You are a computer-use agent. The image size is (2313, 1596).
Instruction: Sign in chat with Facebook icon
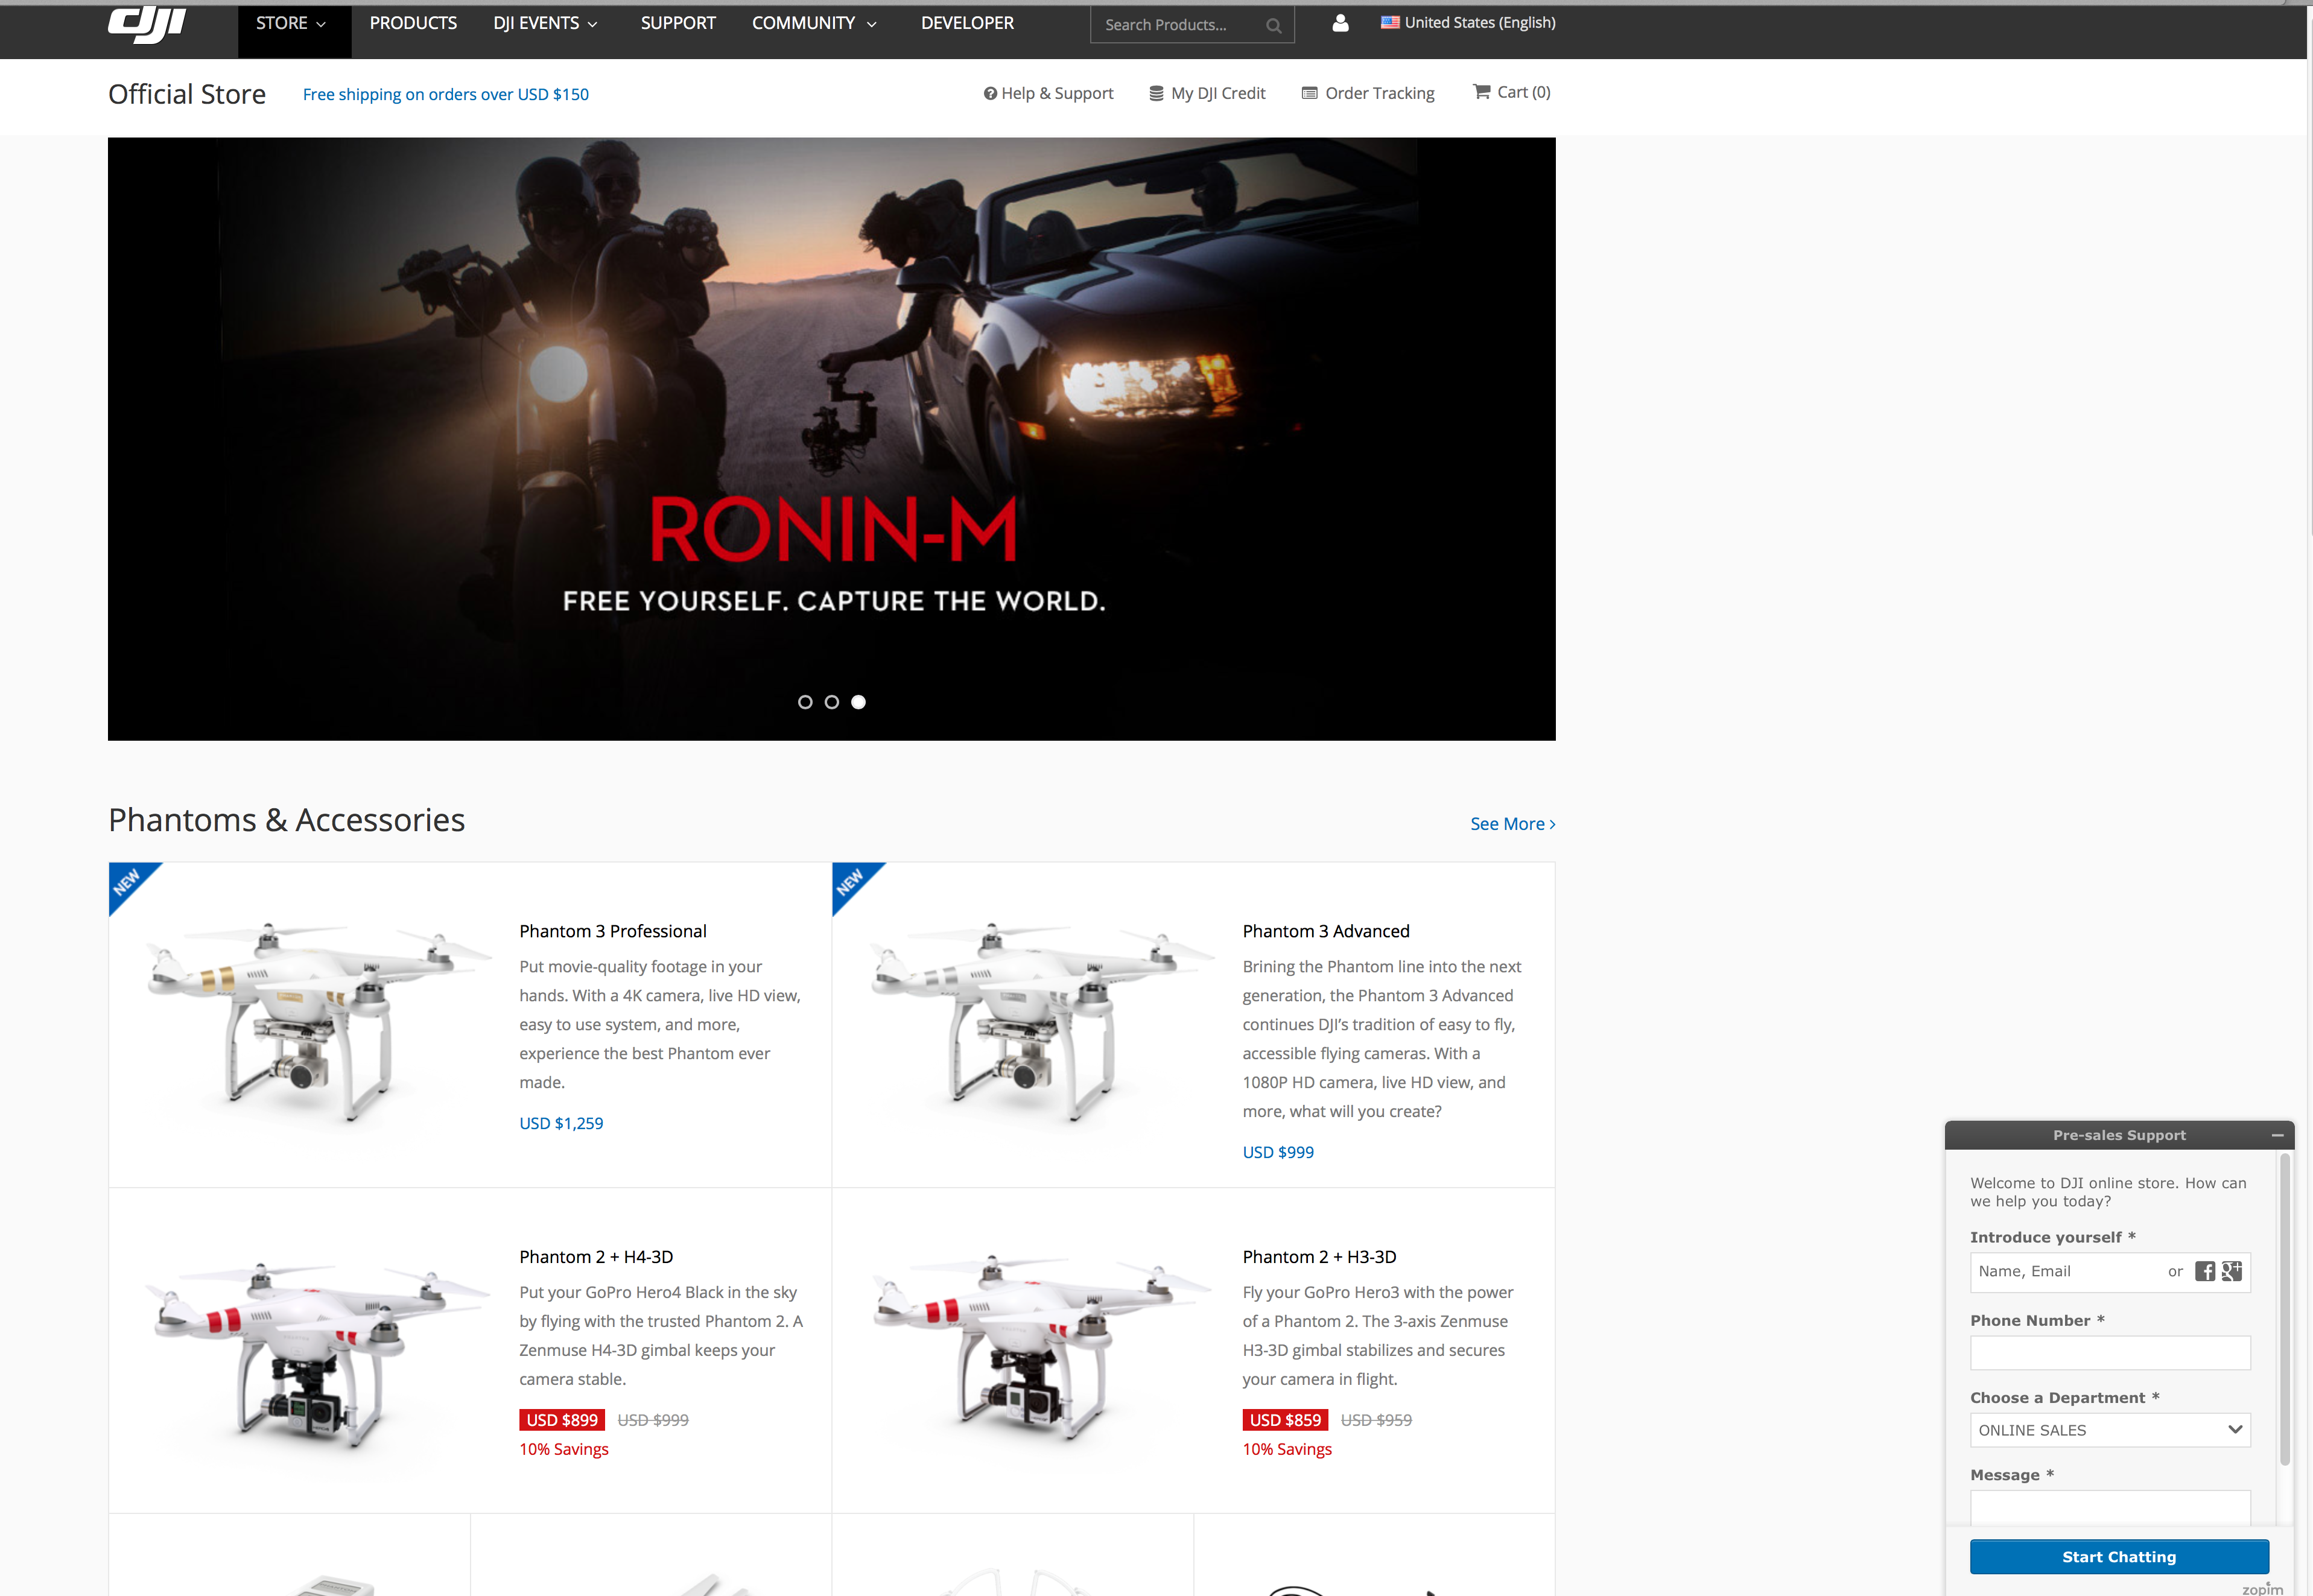(2204, 1271)
